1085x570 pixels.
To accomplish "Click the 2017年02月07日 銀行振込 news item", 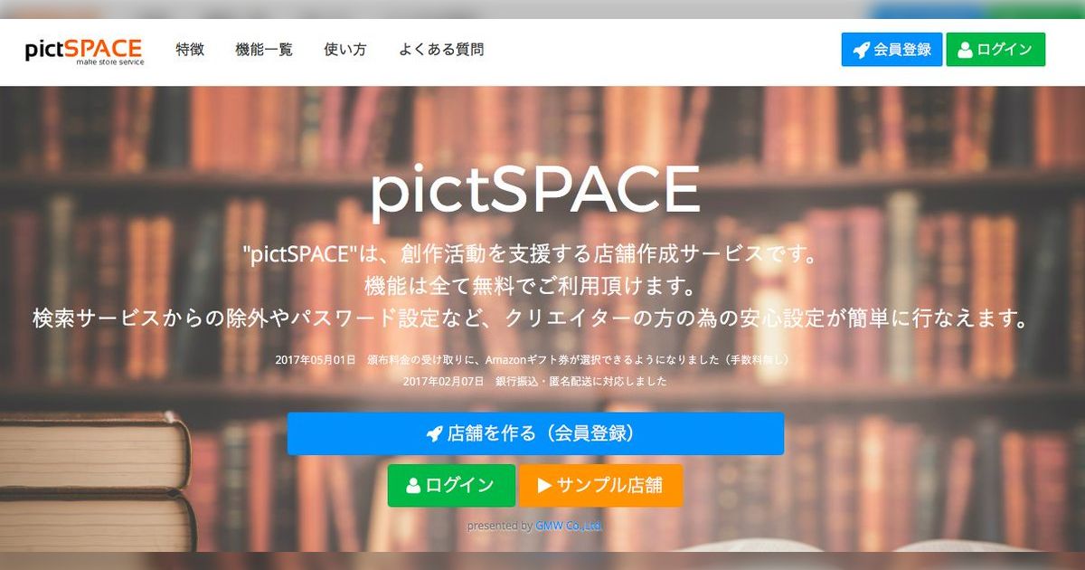I will pyautogui.click(x=535, y=382).
